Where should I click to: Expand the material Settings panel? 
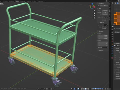pyautogui.click(x=117, y=70)
